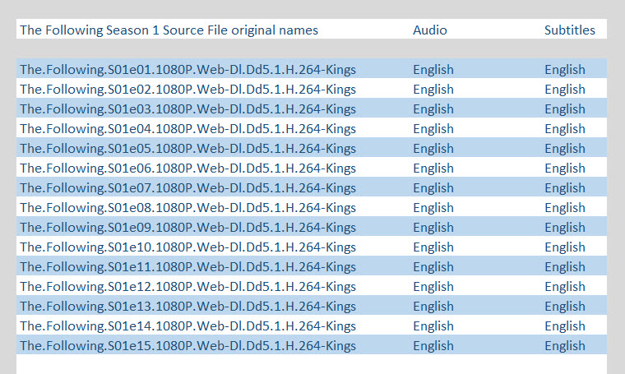This screenshot has width=625, height=374.
Task: Select the file name cell for S01e04
Action: (187, 129)
